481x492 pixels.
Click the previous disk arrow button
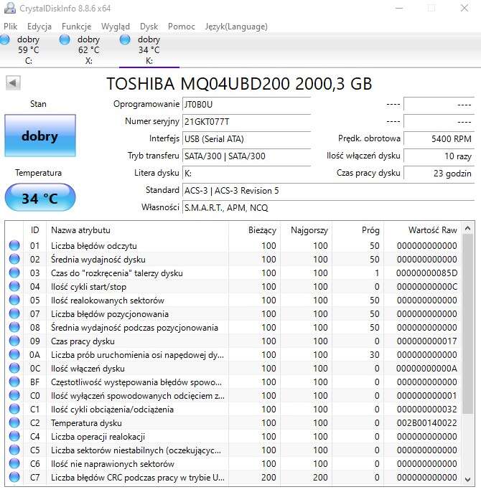13,83
